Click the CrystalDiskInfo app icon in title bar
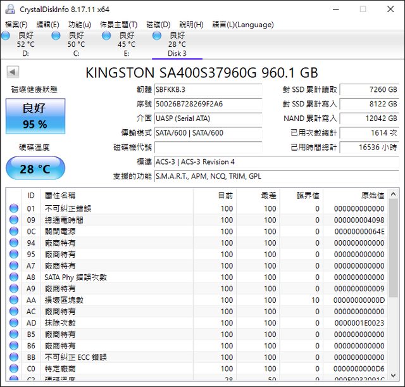 click(9, 9)
